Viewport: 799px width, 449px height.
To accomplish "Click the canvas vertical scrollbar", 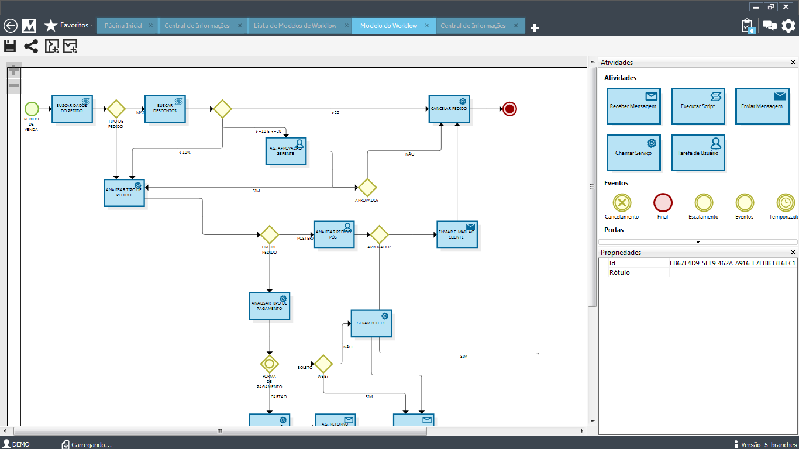I will [x=593, y=187].
